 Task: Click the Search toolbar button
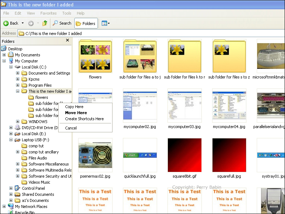(x=62, y=23)
